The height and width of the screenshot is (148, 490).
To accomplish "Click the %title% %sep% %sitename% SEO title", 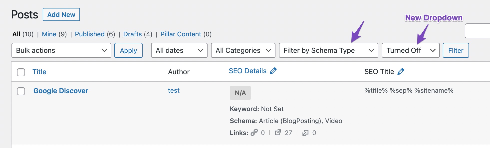I will pyautogui.click(x=409, y=90).
